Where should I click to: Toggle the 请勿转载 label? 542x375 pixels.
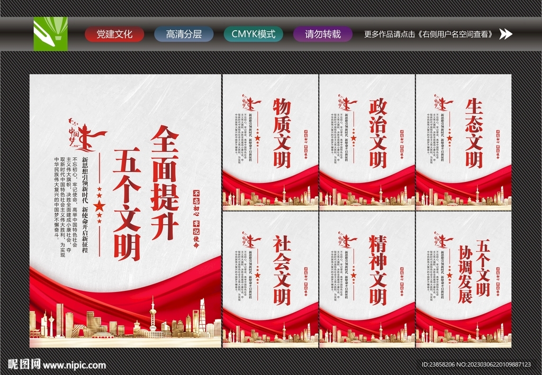click(x=322, y=34)
